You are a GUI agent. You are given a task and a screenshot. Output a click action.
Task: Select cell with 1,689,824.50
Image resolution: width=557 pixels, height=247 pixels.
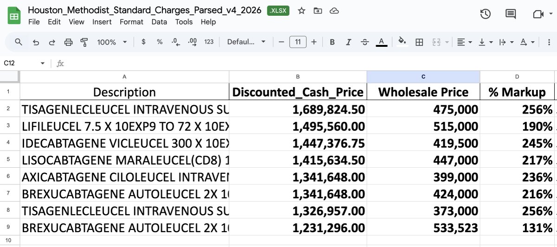[x=298, y=109]
